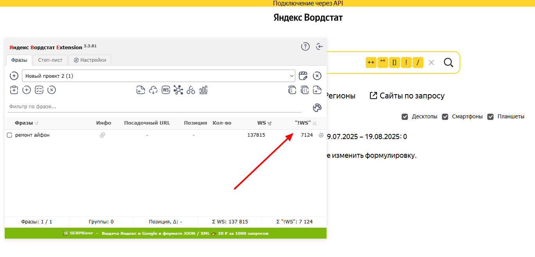Insert the square brackets [] operator
Screen dimensions: 535x257
[395, 62]
